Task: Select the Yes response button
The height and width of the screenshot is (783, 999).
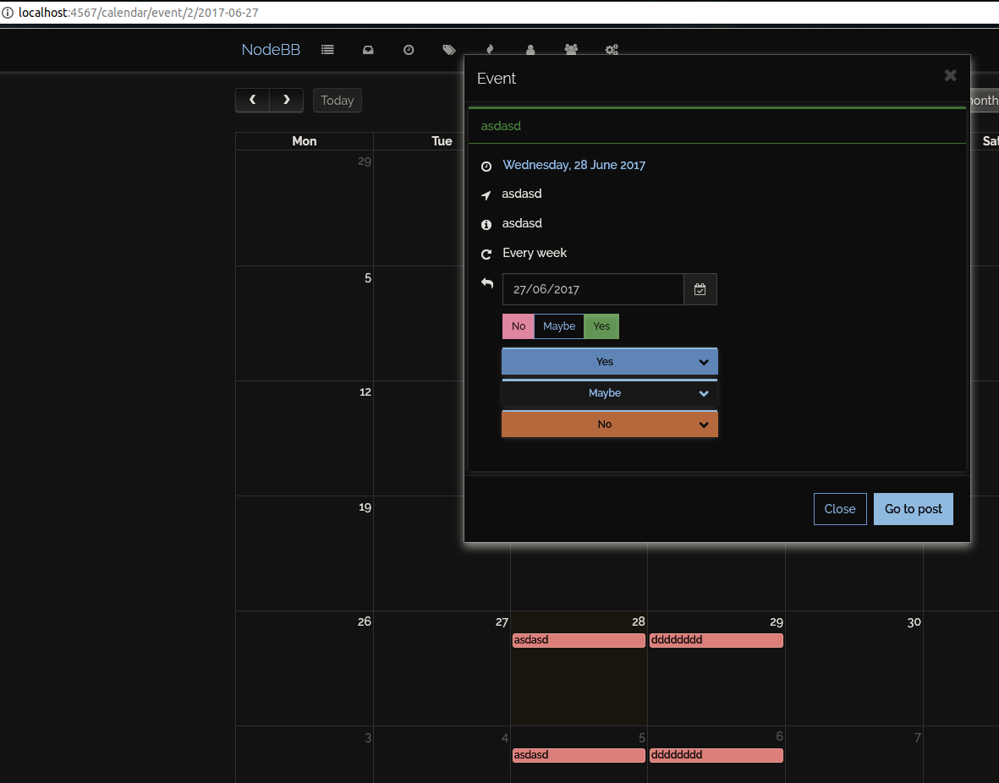Action: coord(601,326)
